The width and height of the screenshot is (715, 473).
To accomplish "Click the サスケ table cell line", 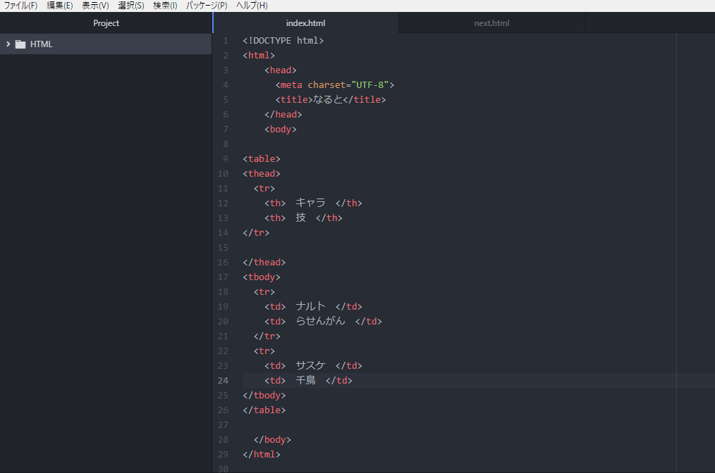I will (x=313, y=365).
